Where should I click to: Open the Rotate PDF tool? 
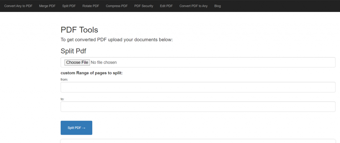(91, 6)
